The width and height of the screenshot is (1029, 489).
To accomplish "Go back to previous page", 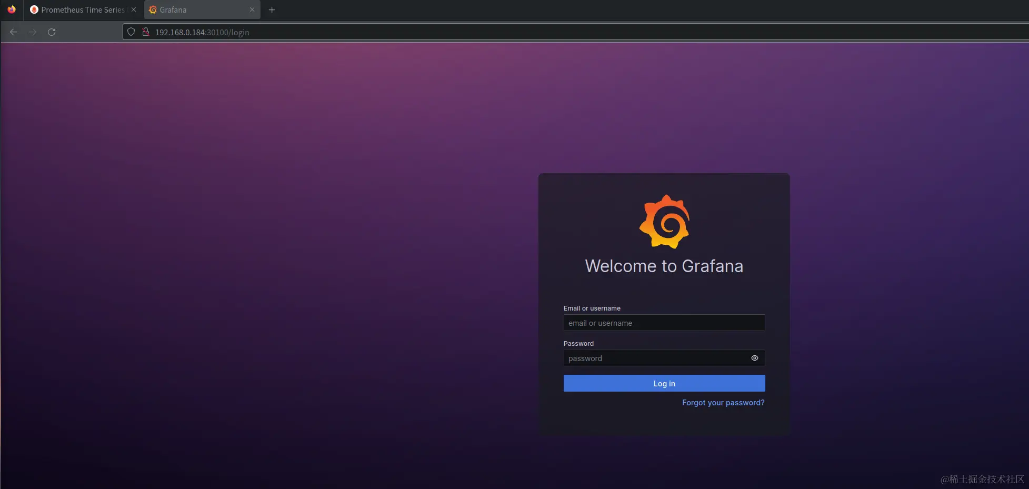I will (14, 32).
